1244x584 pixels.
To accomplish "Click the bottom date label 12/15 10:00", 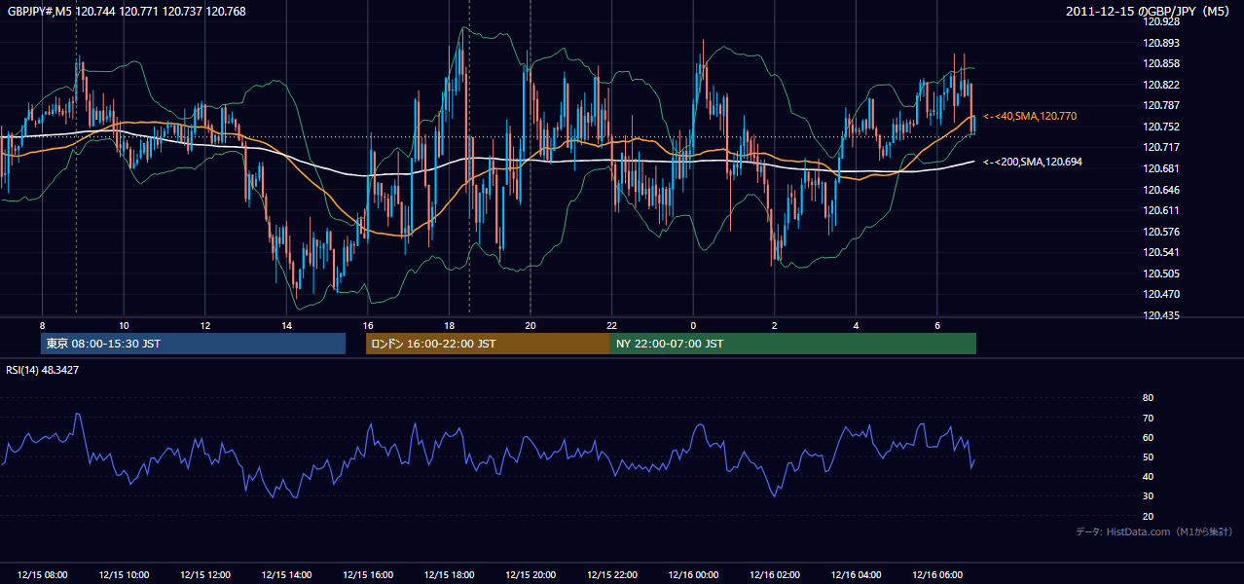I will [x=124, y=575].
